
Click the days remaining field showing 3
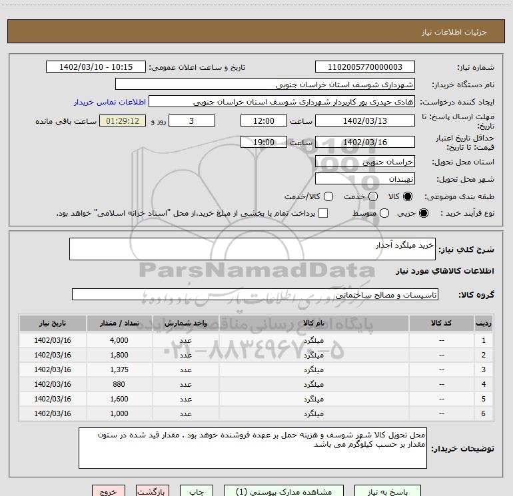(192, 121)
